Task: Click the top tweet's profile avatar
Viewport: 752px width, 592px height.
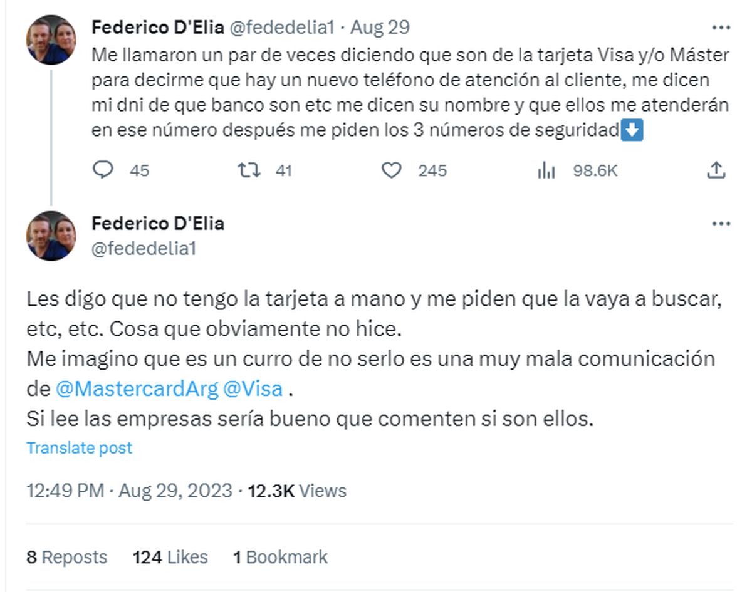Action: pyautogui.click(x=51, y=39)
